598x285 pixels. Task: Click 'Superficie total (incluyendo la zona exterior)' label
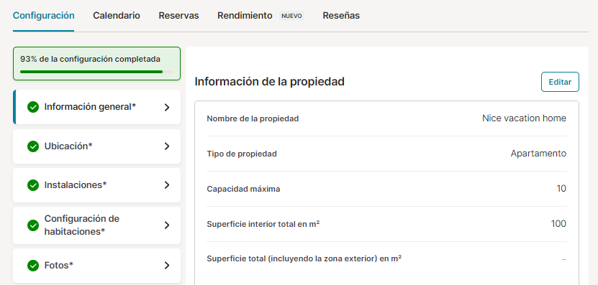[304, 258]
